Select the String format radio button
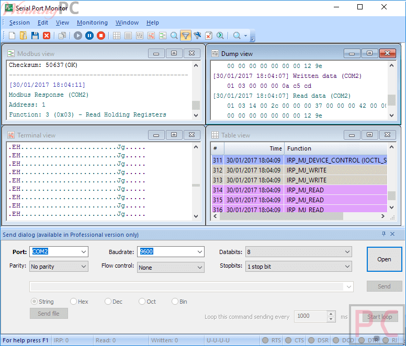This screenshot has width=406, height=346. (x=34, y=302)
